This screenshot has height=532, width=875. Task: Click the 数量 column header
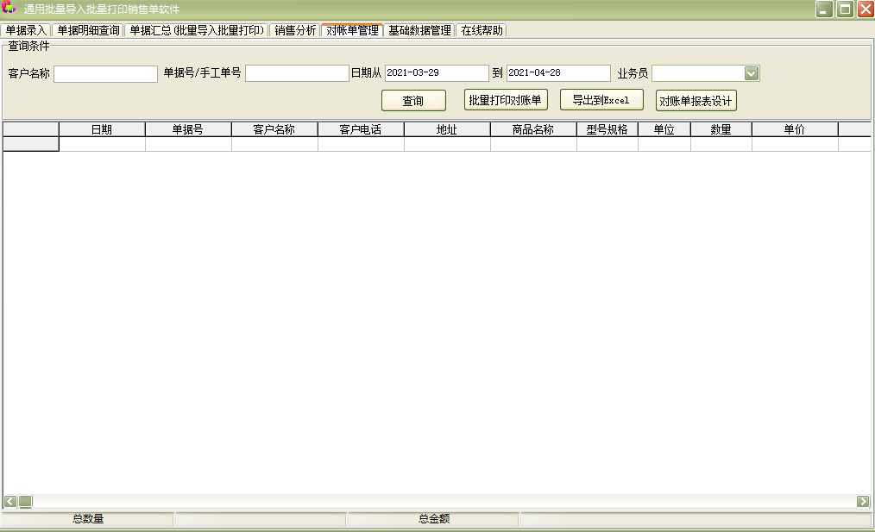pyautogui.click(x=721, y=129)
